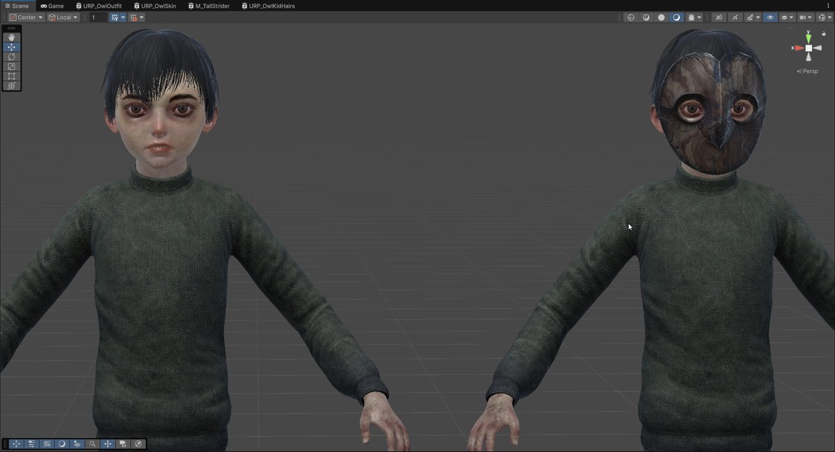The image size is (835, 452).
Task: Switch to shaded wireframe draw mode
Action: [x=646, y=17]
